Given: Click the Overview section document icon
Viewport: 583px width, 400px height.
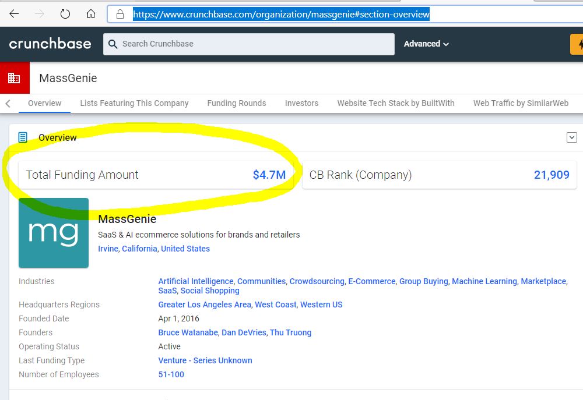Looking at the screenshot, I should (x=23, y=137).
